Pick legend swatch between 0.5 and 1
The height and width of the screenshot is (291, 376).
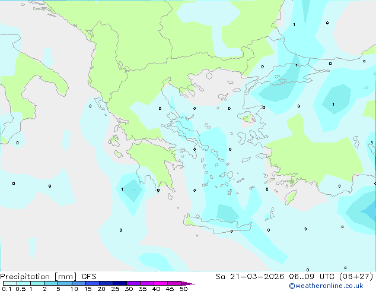point(24,283)
